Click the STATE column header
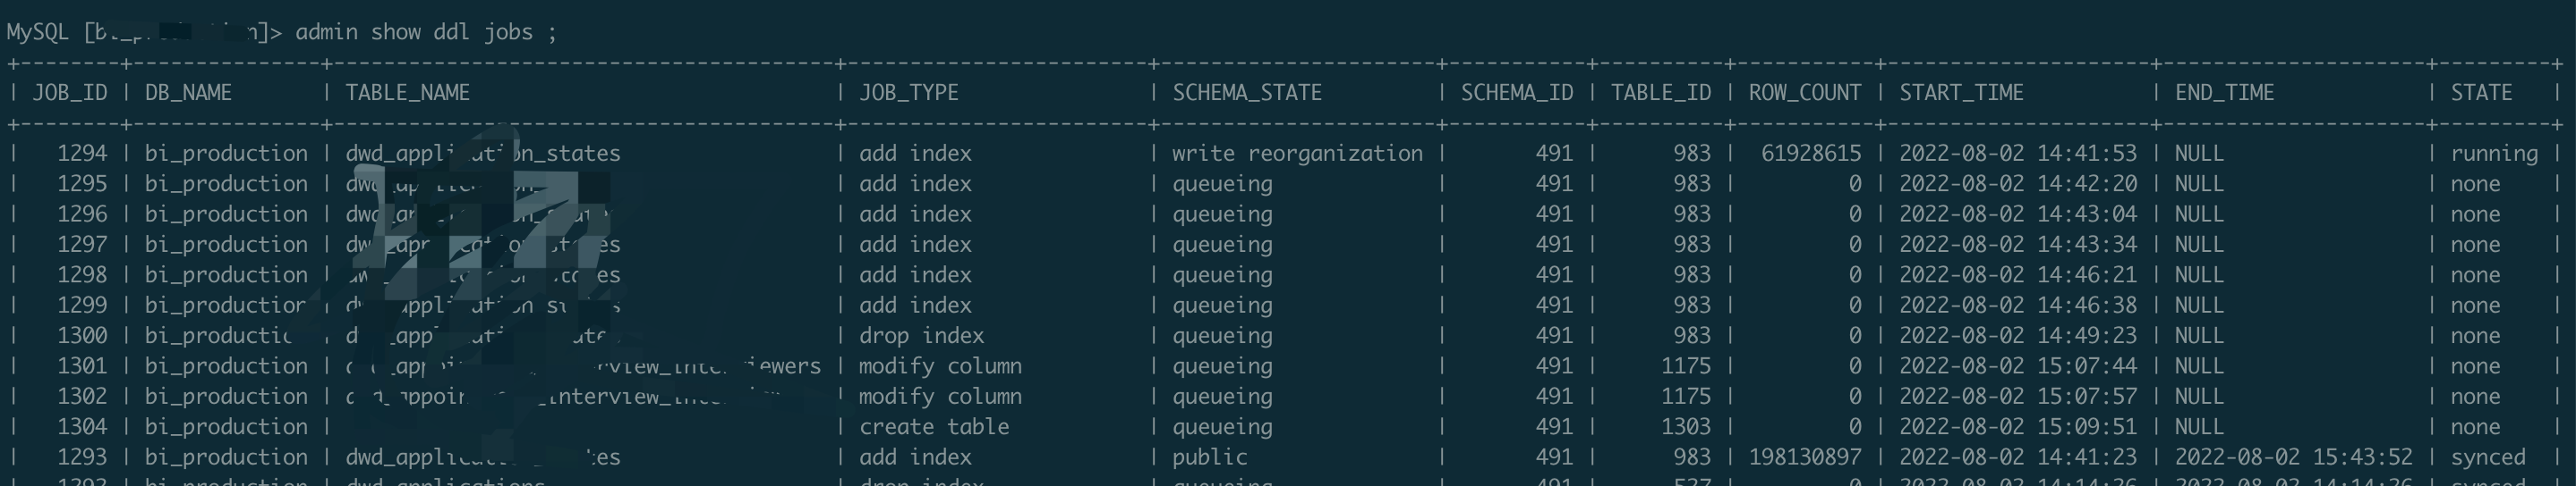 pyautogui.click(x=2481, y=93)
